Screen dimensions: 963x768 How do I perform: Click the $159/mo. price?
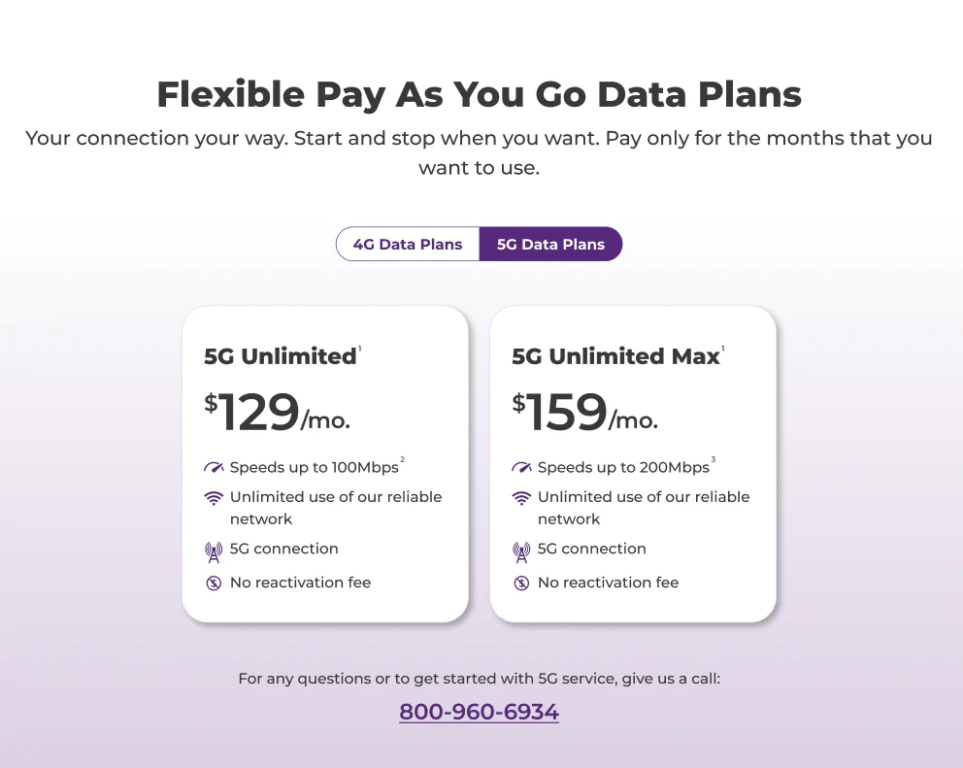[x=584, y=414]
